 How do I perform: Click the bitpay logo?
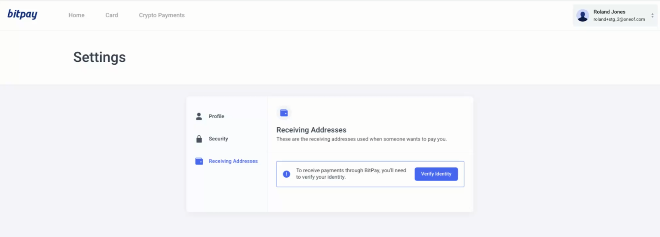(x=22, y=14)
